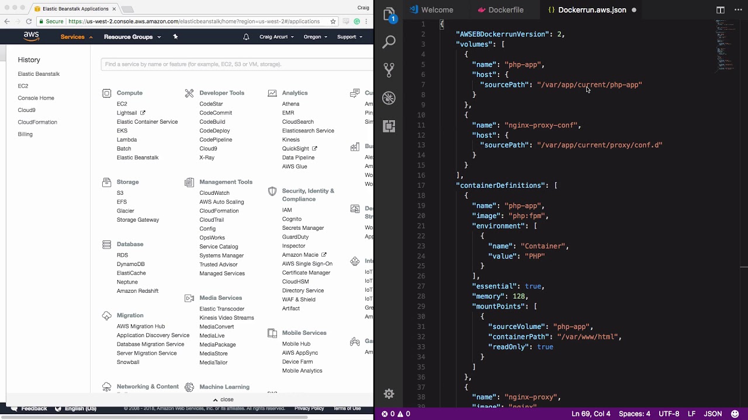Image resolution: width=748 pixels, height=420 pixels.
Task: Click the Management Tools category icon
Action: click(189, 182)
